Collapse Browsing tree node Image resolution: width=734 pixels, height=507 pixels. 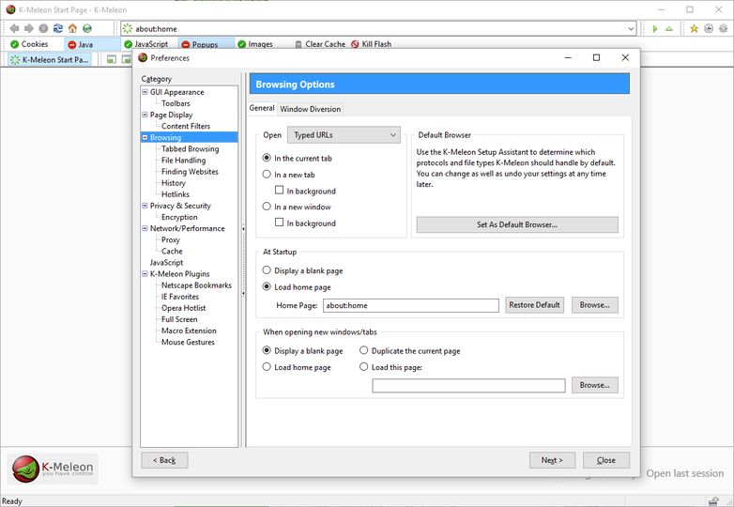(x=145, y=137)
